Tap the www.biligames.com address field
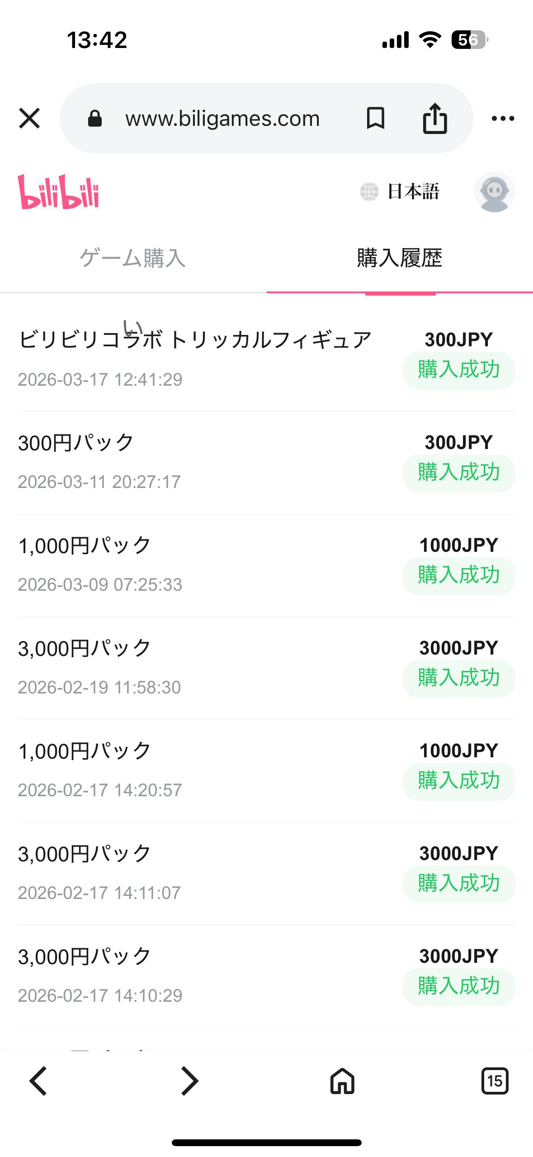Screen dimensions: 533x1157 (222, 119)
